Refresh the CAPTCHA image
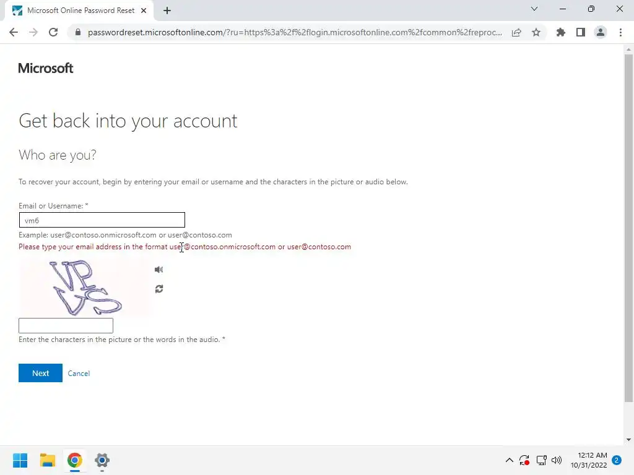The height and width of the screenshot is (475, 634). coord(159,289)
